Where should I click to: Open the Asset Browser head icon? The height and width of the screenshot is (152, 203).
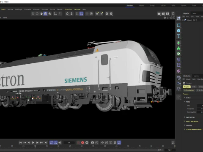point(173,14)
